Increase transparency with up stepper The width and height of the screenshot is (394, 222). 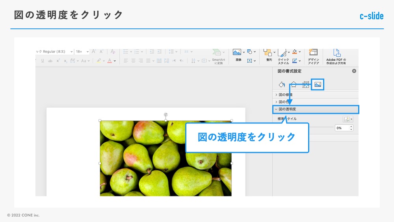(351, 127)
